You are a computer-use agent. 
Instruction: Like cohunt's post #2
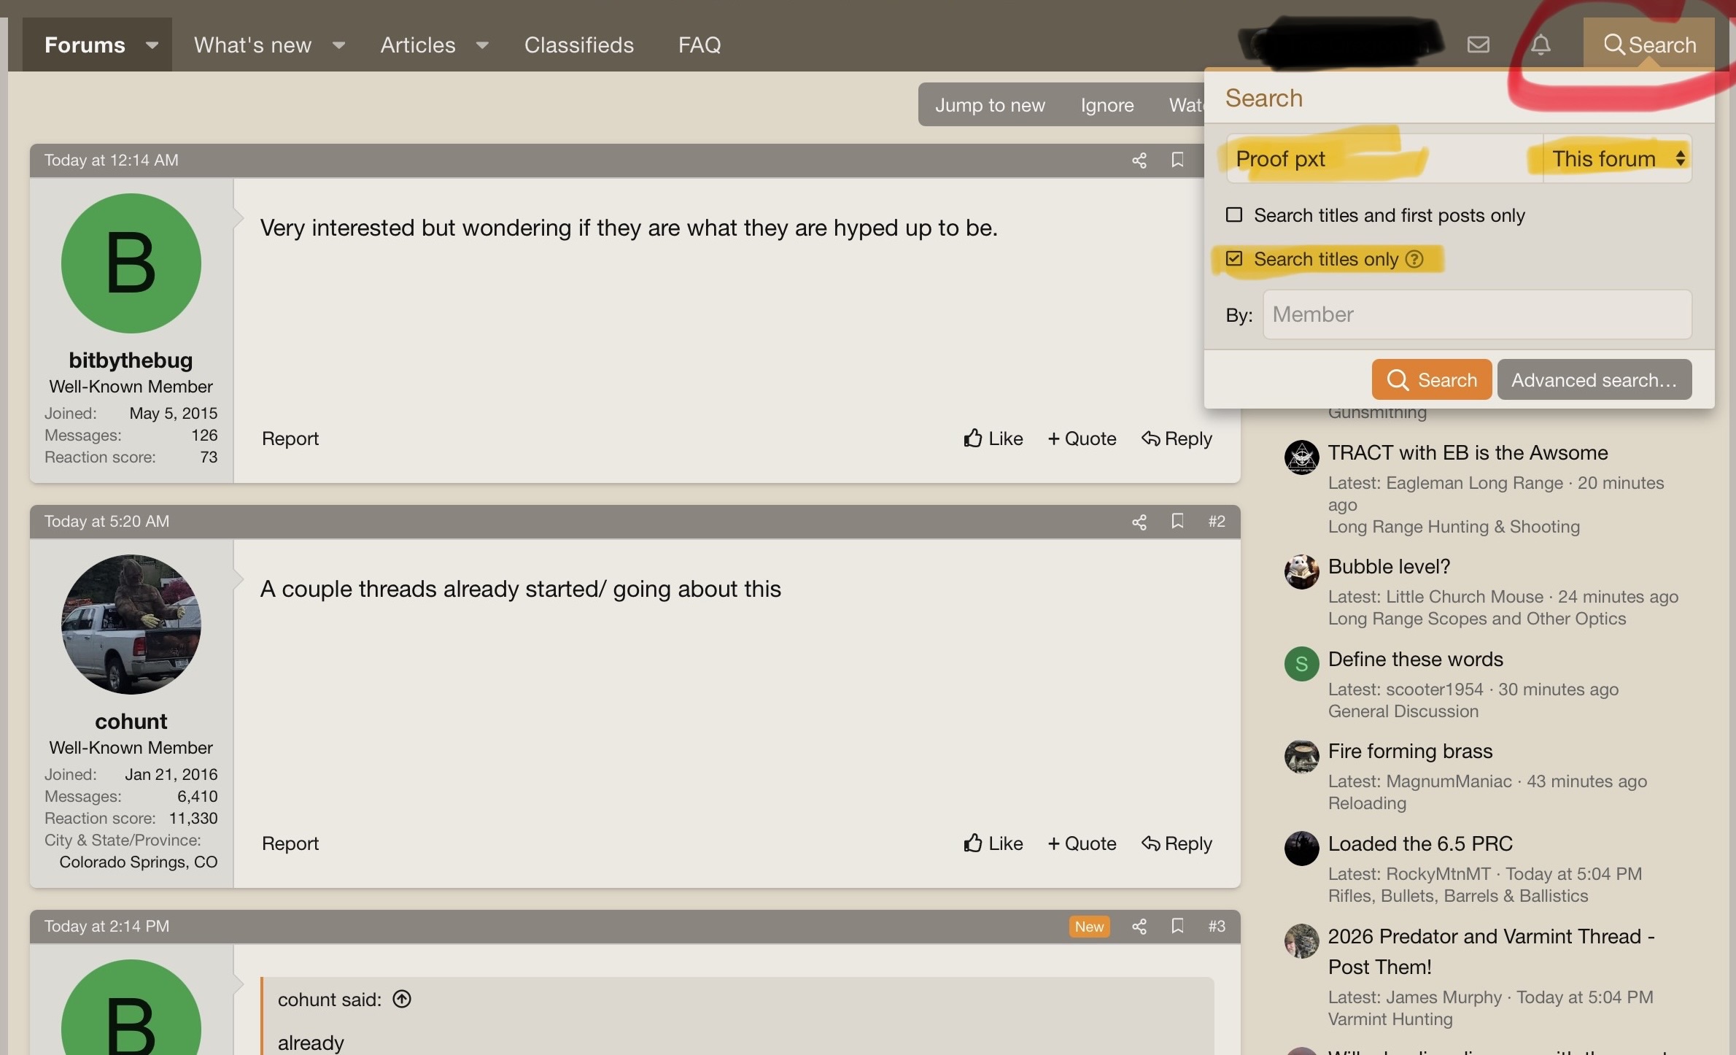[x=993, y=843]
